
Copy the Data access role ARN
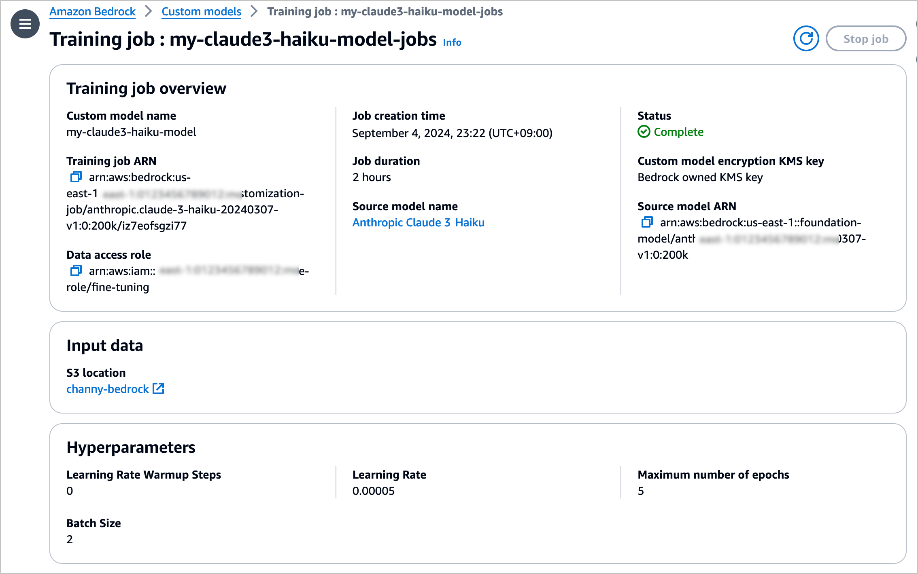click(76, 270)
